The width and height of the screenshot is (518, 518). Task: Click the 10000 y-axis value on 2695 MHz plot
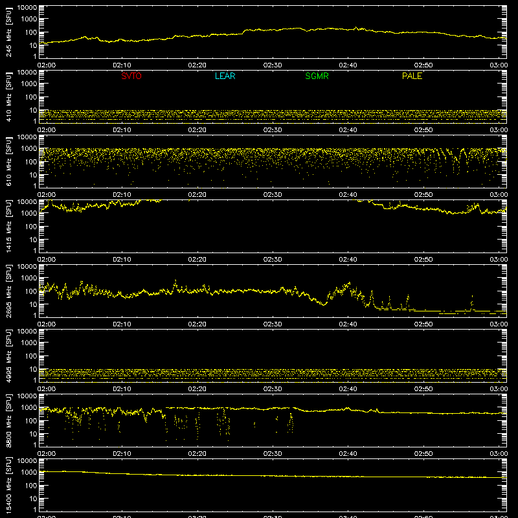27,267
